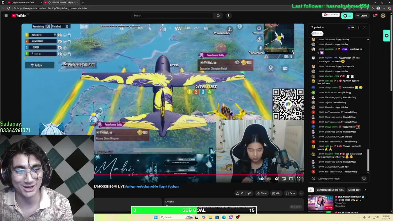This screenshot has width=393, height=221.
Task: Click the Give feedback button
Action: tap(331, 15)
